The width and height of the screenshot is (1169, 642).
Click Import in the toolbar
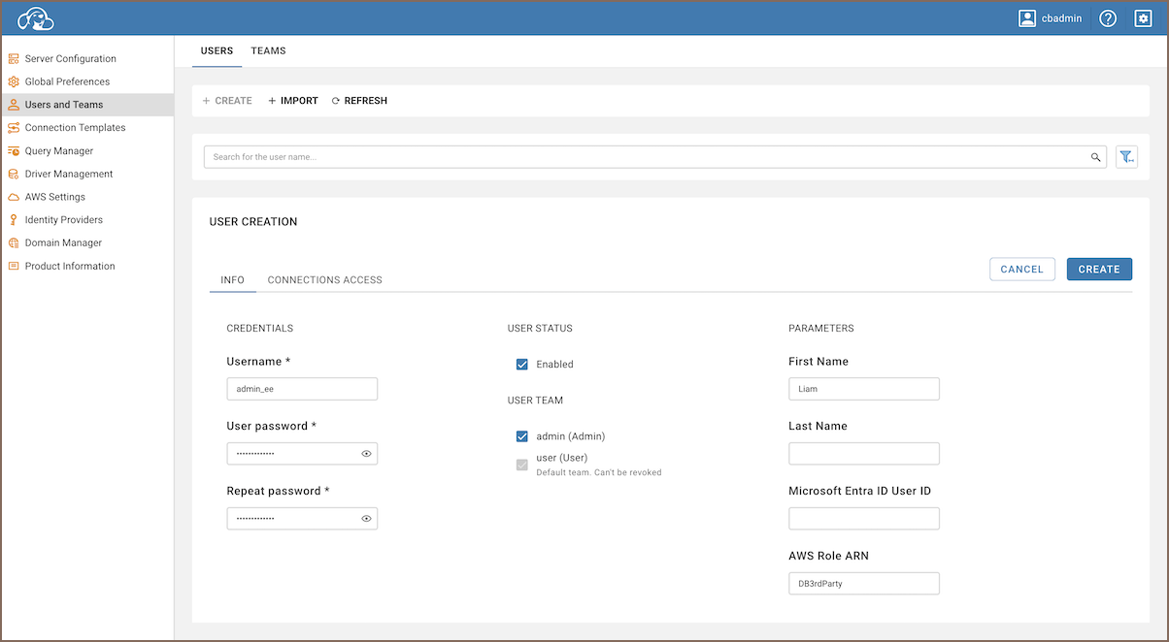(x=293, y=101)
